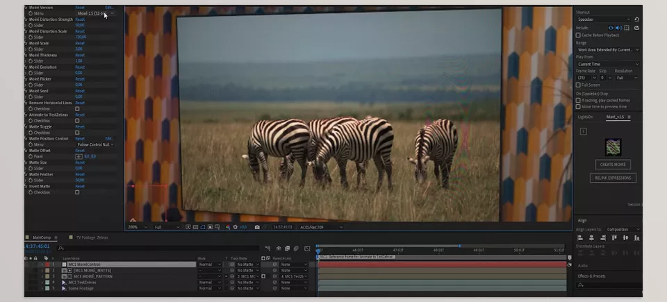Click the help question mark icon
667x302 pixels.
pos(583,132)
